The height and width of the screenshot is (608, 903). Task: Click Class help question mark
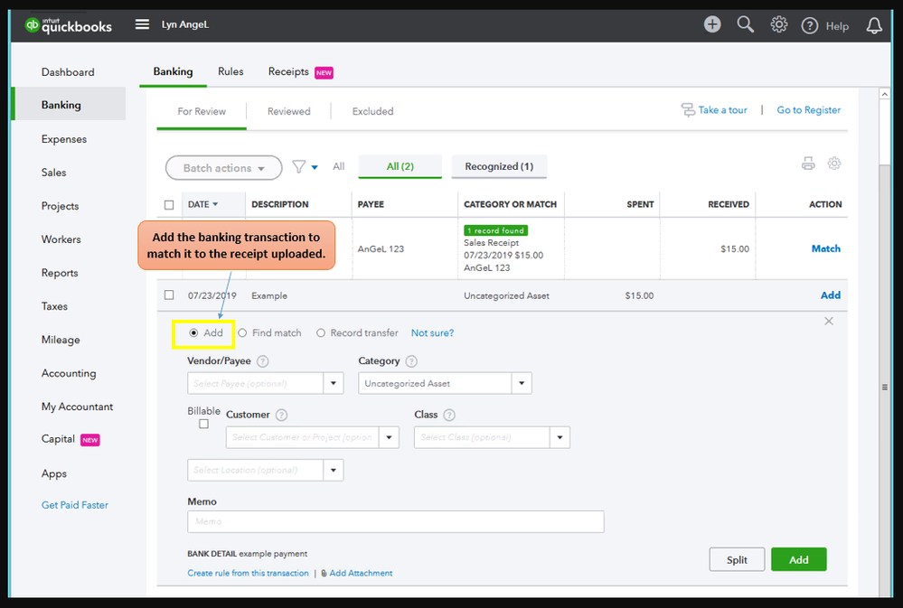[449, 416]
